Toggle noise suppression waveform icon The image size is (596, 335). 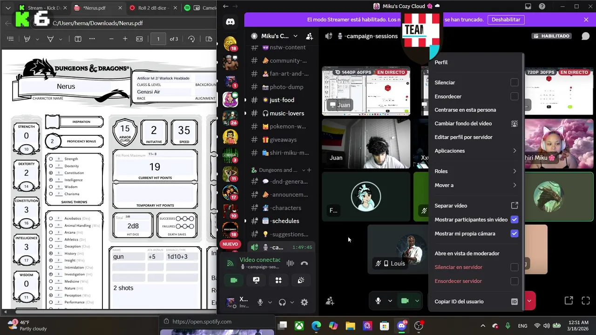290,263
